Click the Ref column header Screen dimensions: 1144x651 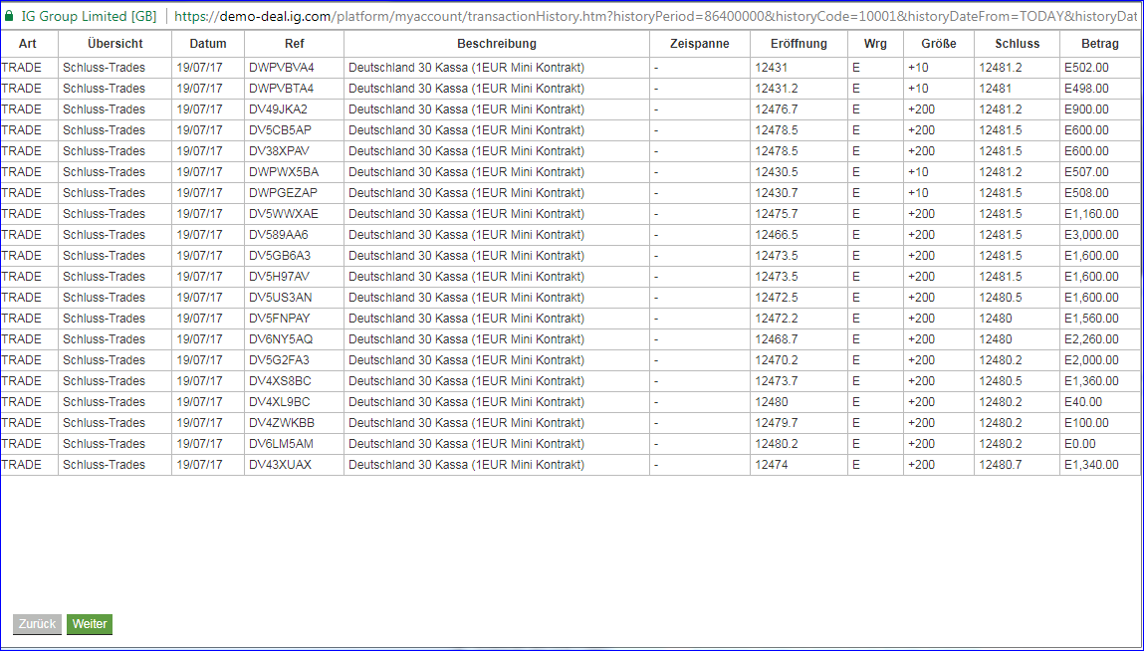coord(294,44)
